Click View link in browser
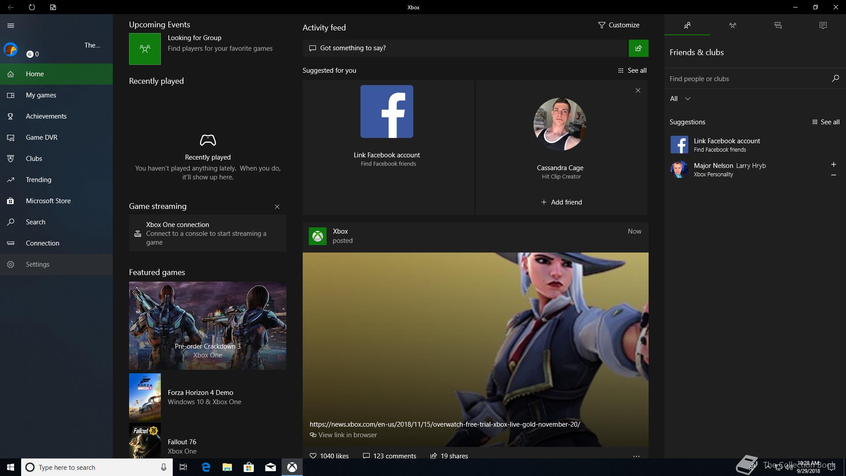The width and height of the screenshot is (846, 476). (x=343, y=435)
